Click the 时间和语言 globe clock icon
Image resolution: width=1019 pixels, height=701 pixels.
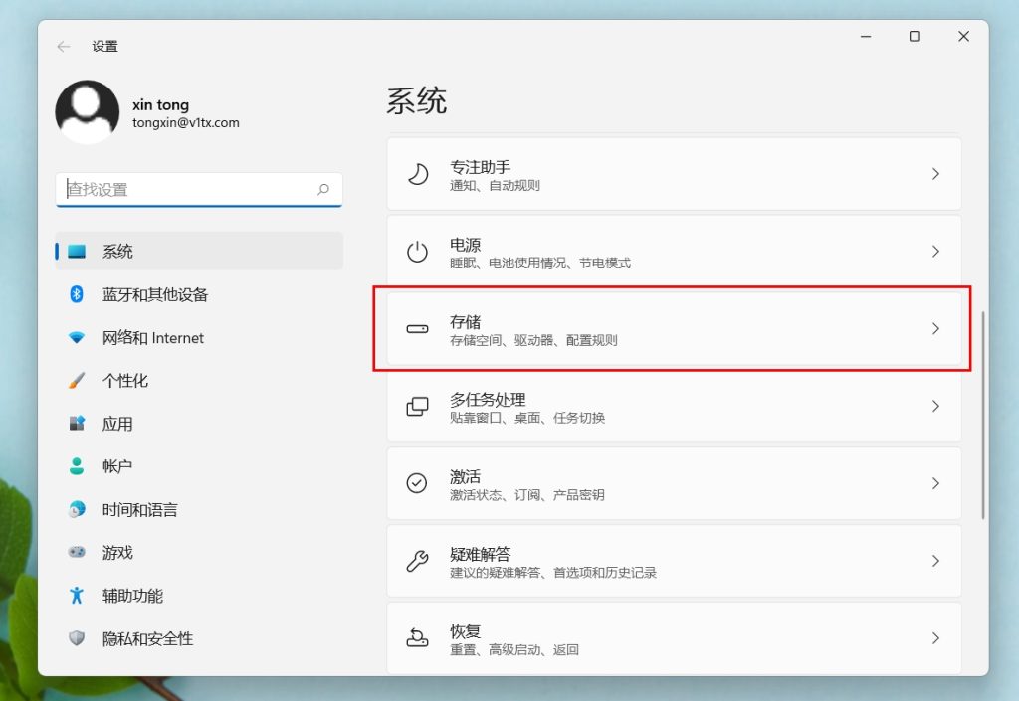pyautogui.click(x=77, y=509)
